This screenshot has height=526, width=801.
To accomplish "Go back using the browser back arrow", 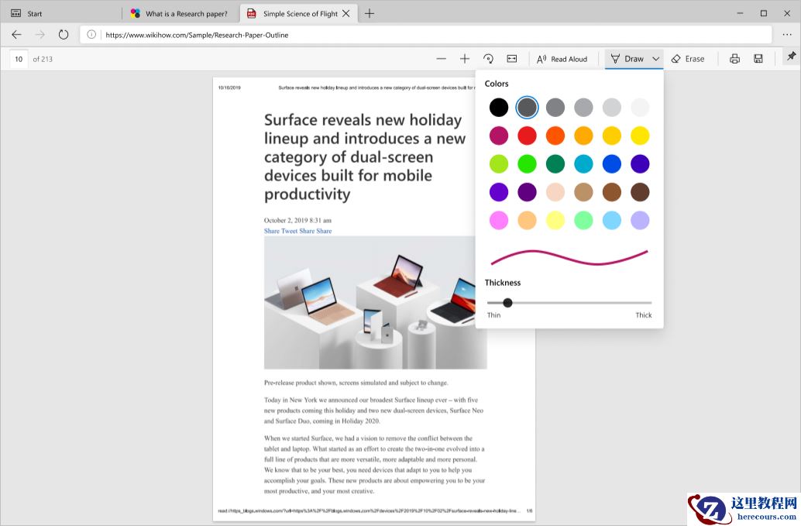I will 16,35.
